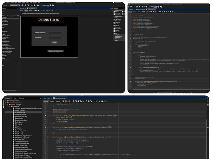The height and width of the screenshot is (159, 212).
Task: Click lightbulb hint beside jButton1ActionPerformed line
Action: point(46,127)
